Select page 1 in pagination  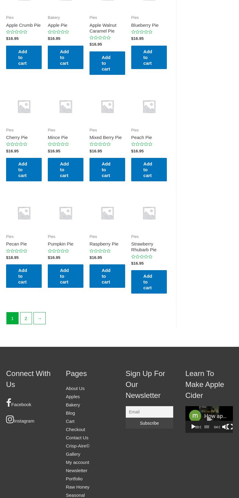pyautogui.click(x=12, y=318)
